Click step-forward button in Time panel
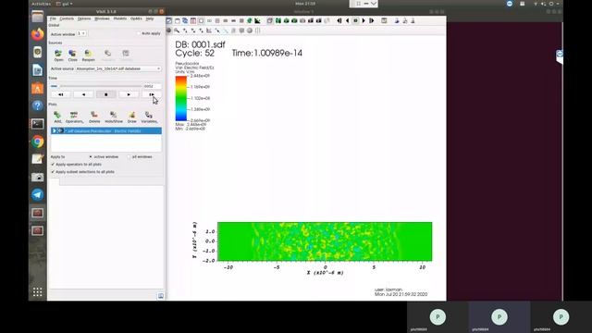Screen dimensions: 592x333 (152, 94)
